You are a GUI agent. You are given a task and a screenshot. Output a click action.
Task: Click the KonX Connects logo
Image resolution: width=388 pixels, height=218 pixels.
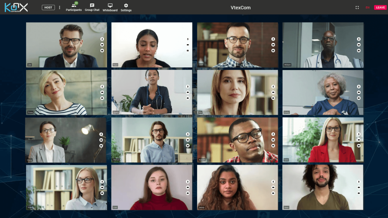[x=16, y=8]
